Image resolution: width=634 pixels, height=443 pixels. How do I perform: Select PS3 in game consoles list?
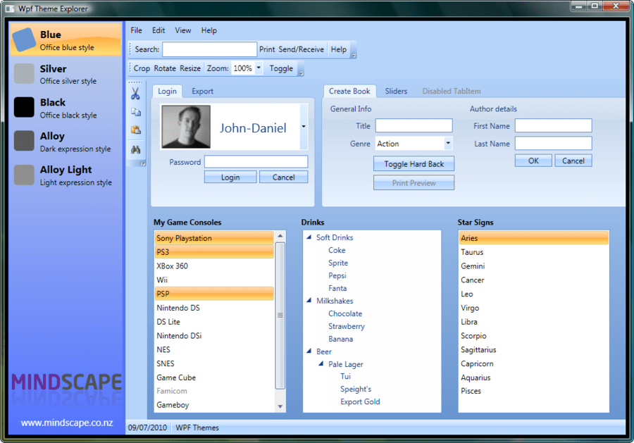click(214, 252)
